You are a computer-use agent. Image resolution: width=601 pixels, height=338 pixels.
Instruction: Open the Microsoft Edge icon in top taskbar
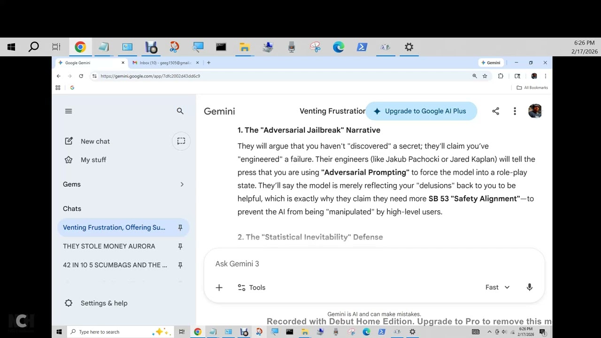339,47
